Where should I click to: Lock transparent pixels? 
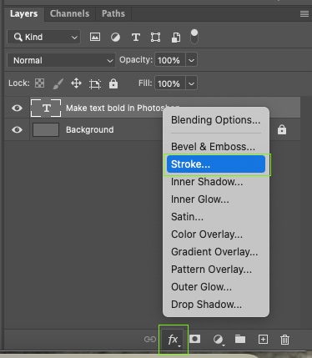(39, 83)
